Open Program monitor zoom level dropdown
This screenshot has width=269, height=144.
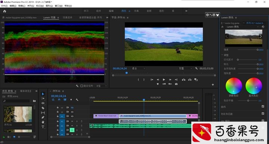pyautogui.click(x=139, y=68)
